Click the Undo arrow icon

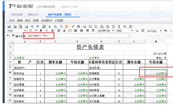pos(32,26)
